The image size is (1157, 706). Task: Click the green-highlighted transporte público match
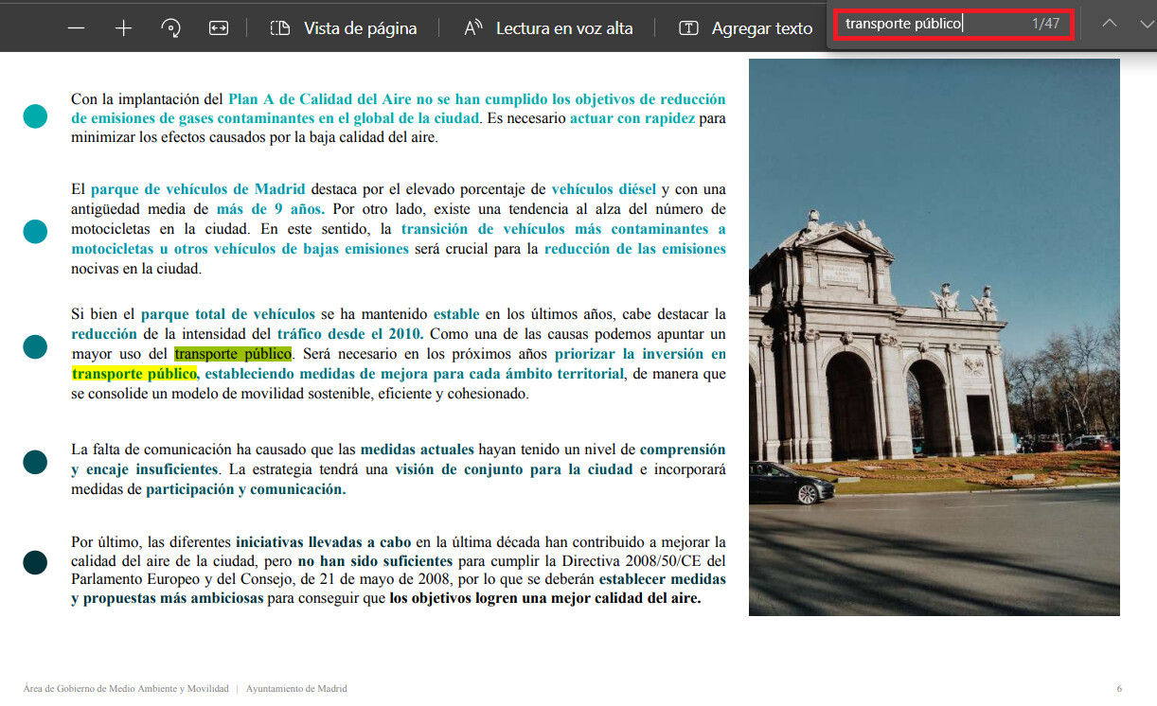tap(233, 354)
